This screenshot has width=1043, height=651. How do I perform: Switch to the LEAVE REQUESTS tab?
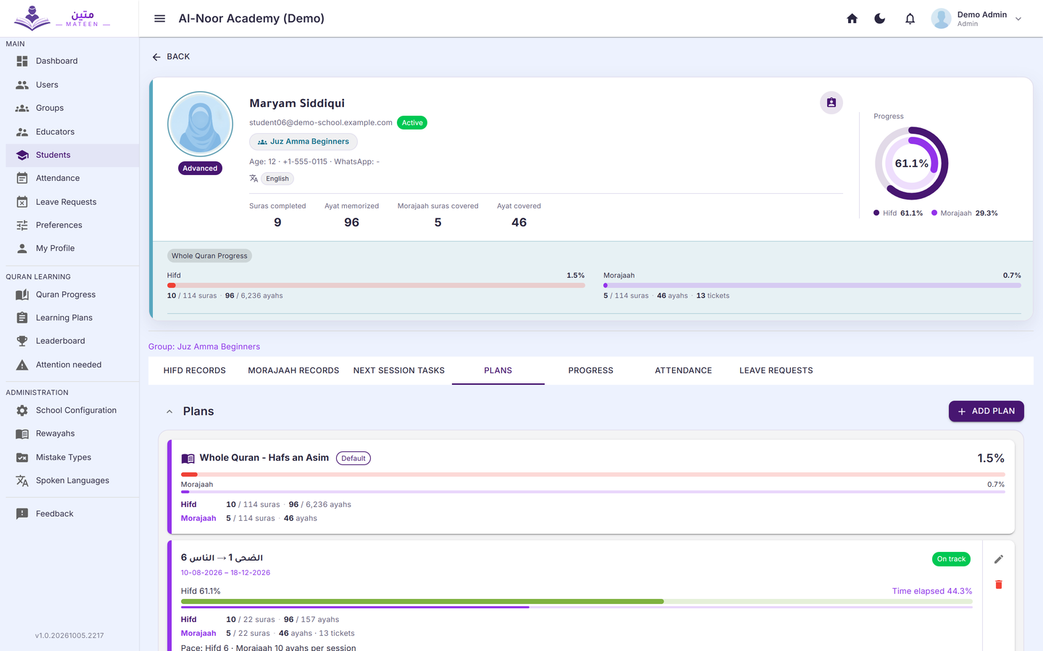click(776, 370)
